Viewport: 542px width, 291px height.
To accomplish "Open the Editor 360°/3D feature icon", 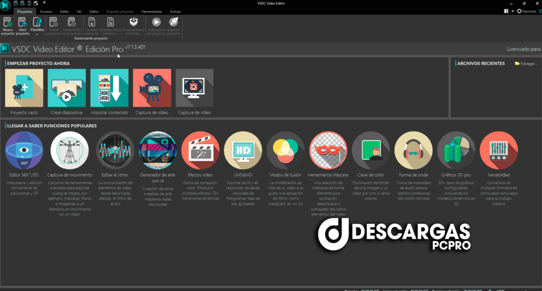I will (x=24, y=151).
